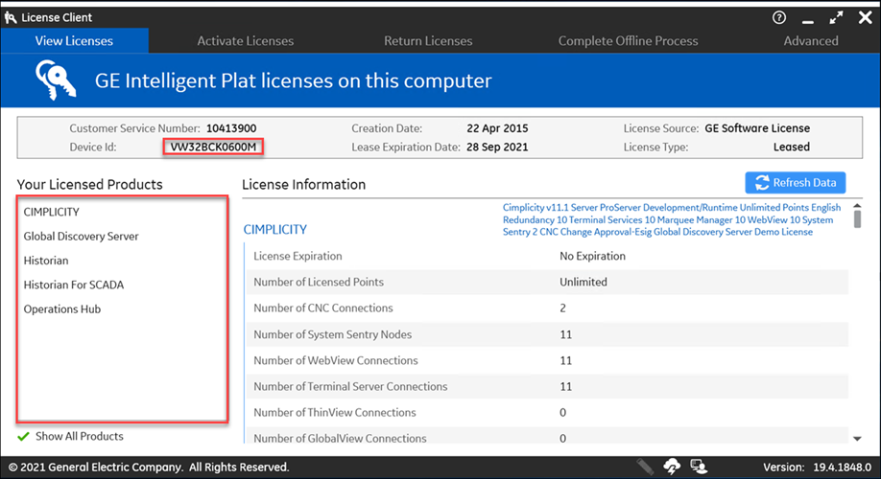Switch to View Licenses tab
This screenshot has height=479, width=881.
click(x=74, y=41)
